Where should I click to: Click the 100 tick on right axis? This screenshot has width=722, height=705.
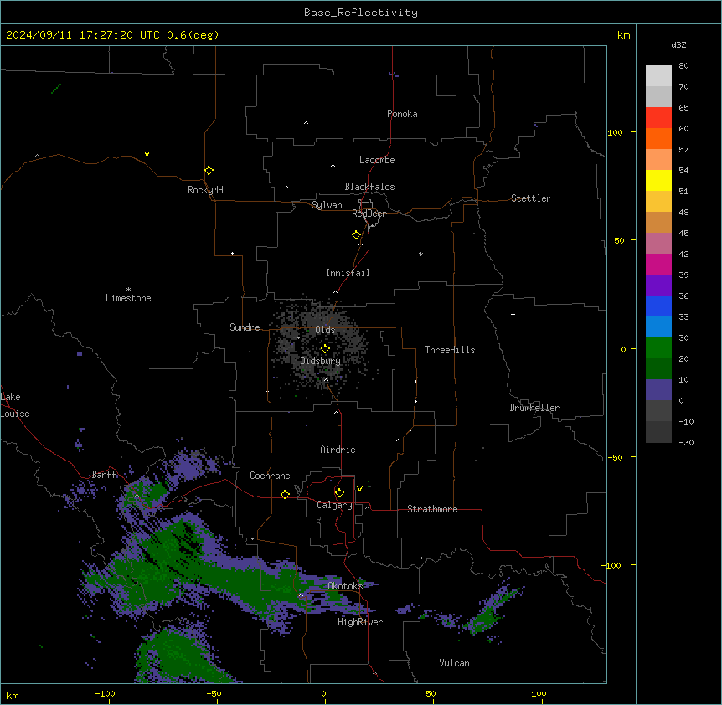click(x=615, y=132)
